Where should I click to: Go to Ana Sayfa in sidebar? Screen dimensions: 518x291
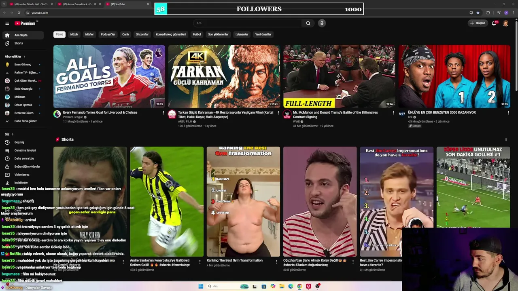(23, 35)
